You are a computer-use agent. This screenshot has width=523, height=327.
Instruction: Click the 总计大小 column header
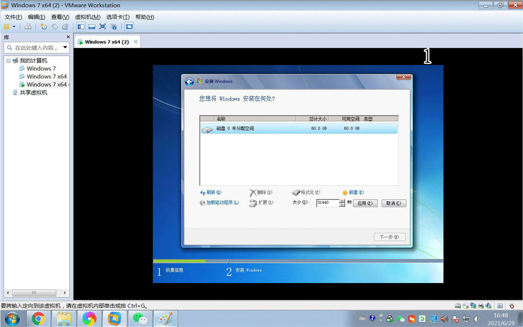point(312,119)
